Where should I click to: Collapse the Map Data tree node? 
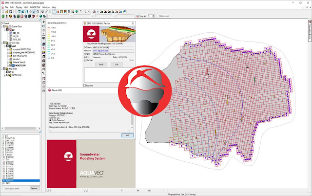2,68
